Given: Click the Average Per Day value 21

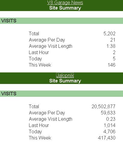Looking at the screenshot, I should (x=113, y=40).
